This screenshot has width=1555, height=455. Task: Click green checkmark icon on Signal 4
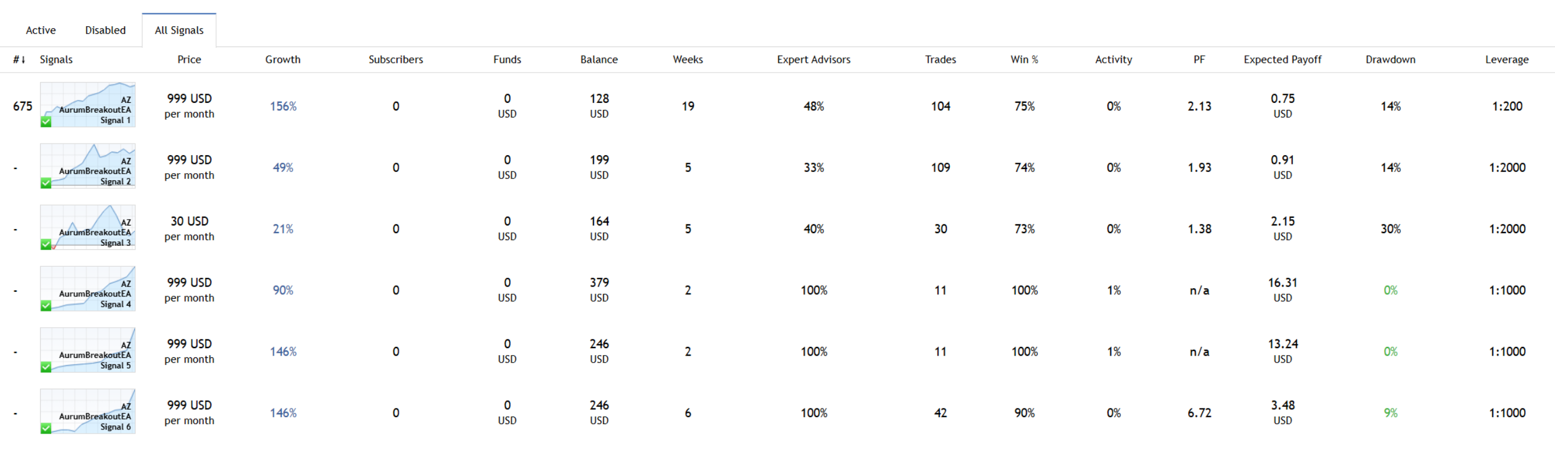(46, 305)
